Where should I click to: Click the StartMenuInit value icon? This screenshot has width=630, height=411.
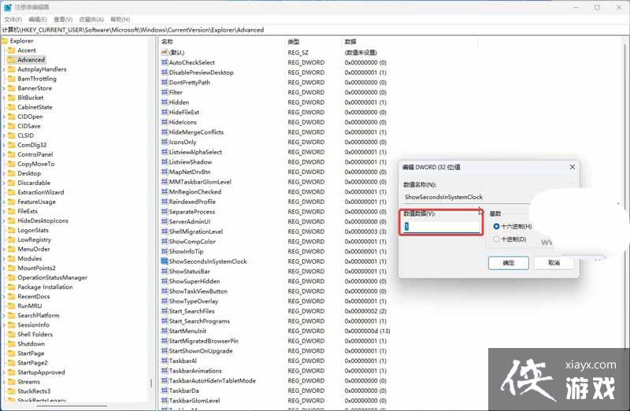pyautogui.click(x=165, y=331)
